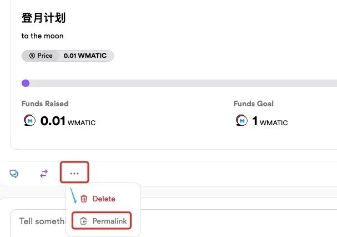
Task: Click the Funds Goal 1 WMATIC amount
Action: tap(270, 121)
